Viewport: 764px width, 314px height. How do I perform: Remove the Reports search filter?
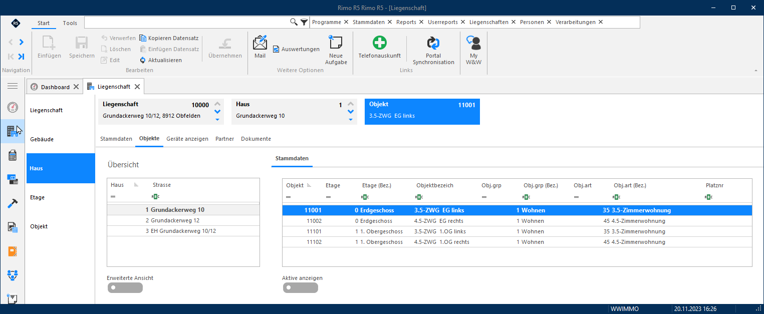tap(421, 22)
